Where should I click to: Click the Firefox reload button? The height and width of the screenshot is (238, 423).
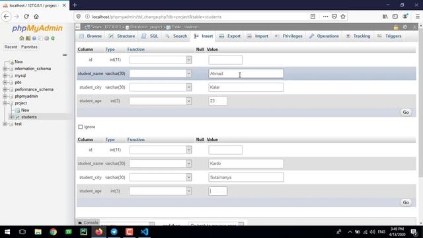point(26,17)
